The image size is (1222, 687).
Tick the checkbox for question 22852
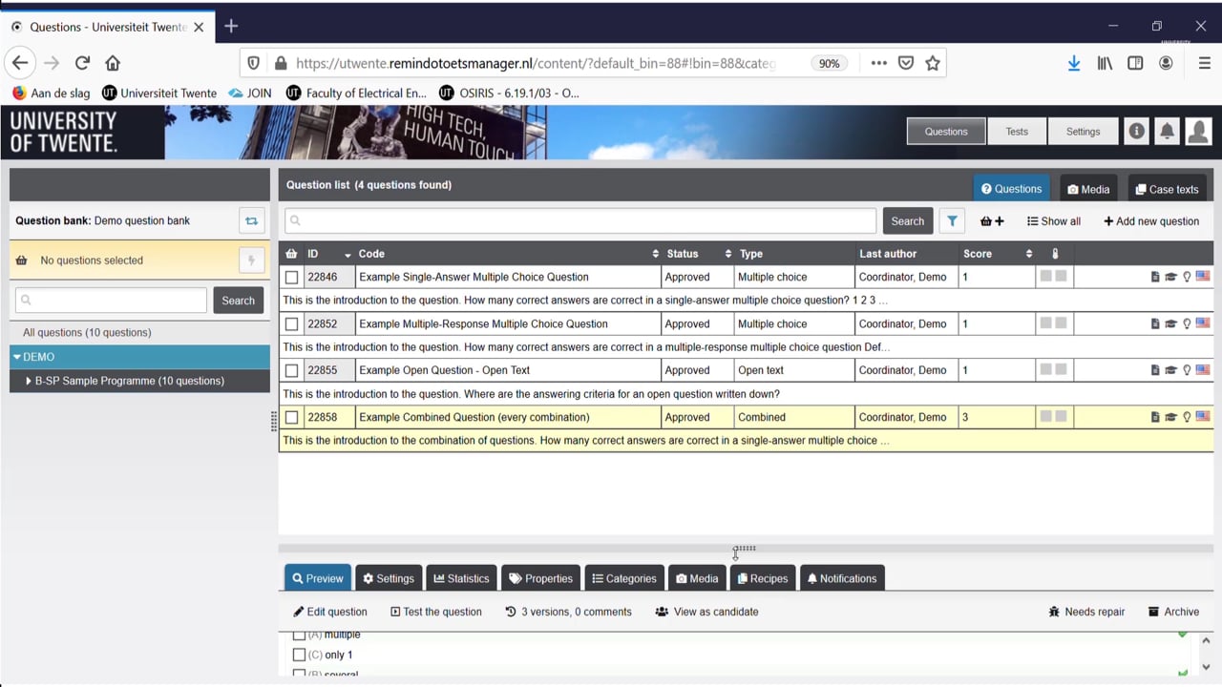291,324
